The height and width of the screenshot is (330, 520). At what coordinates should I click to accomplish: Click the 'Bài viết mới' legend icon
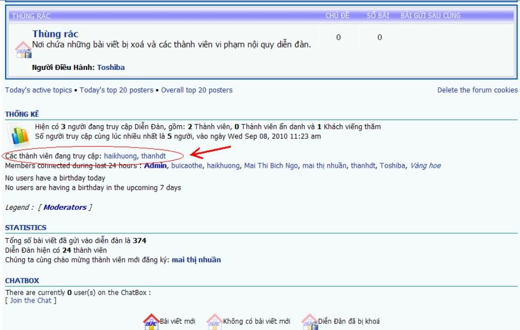(x=151, y=321)
